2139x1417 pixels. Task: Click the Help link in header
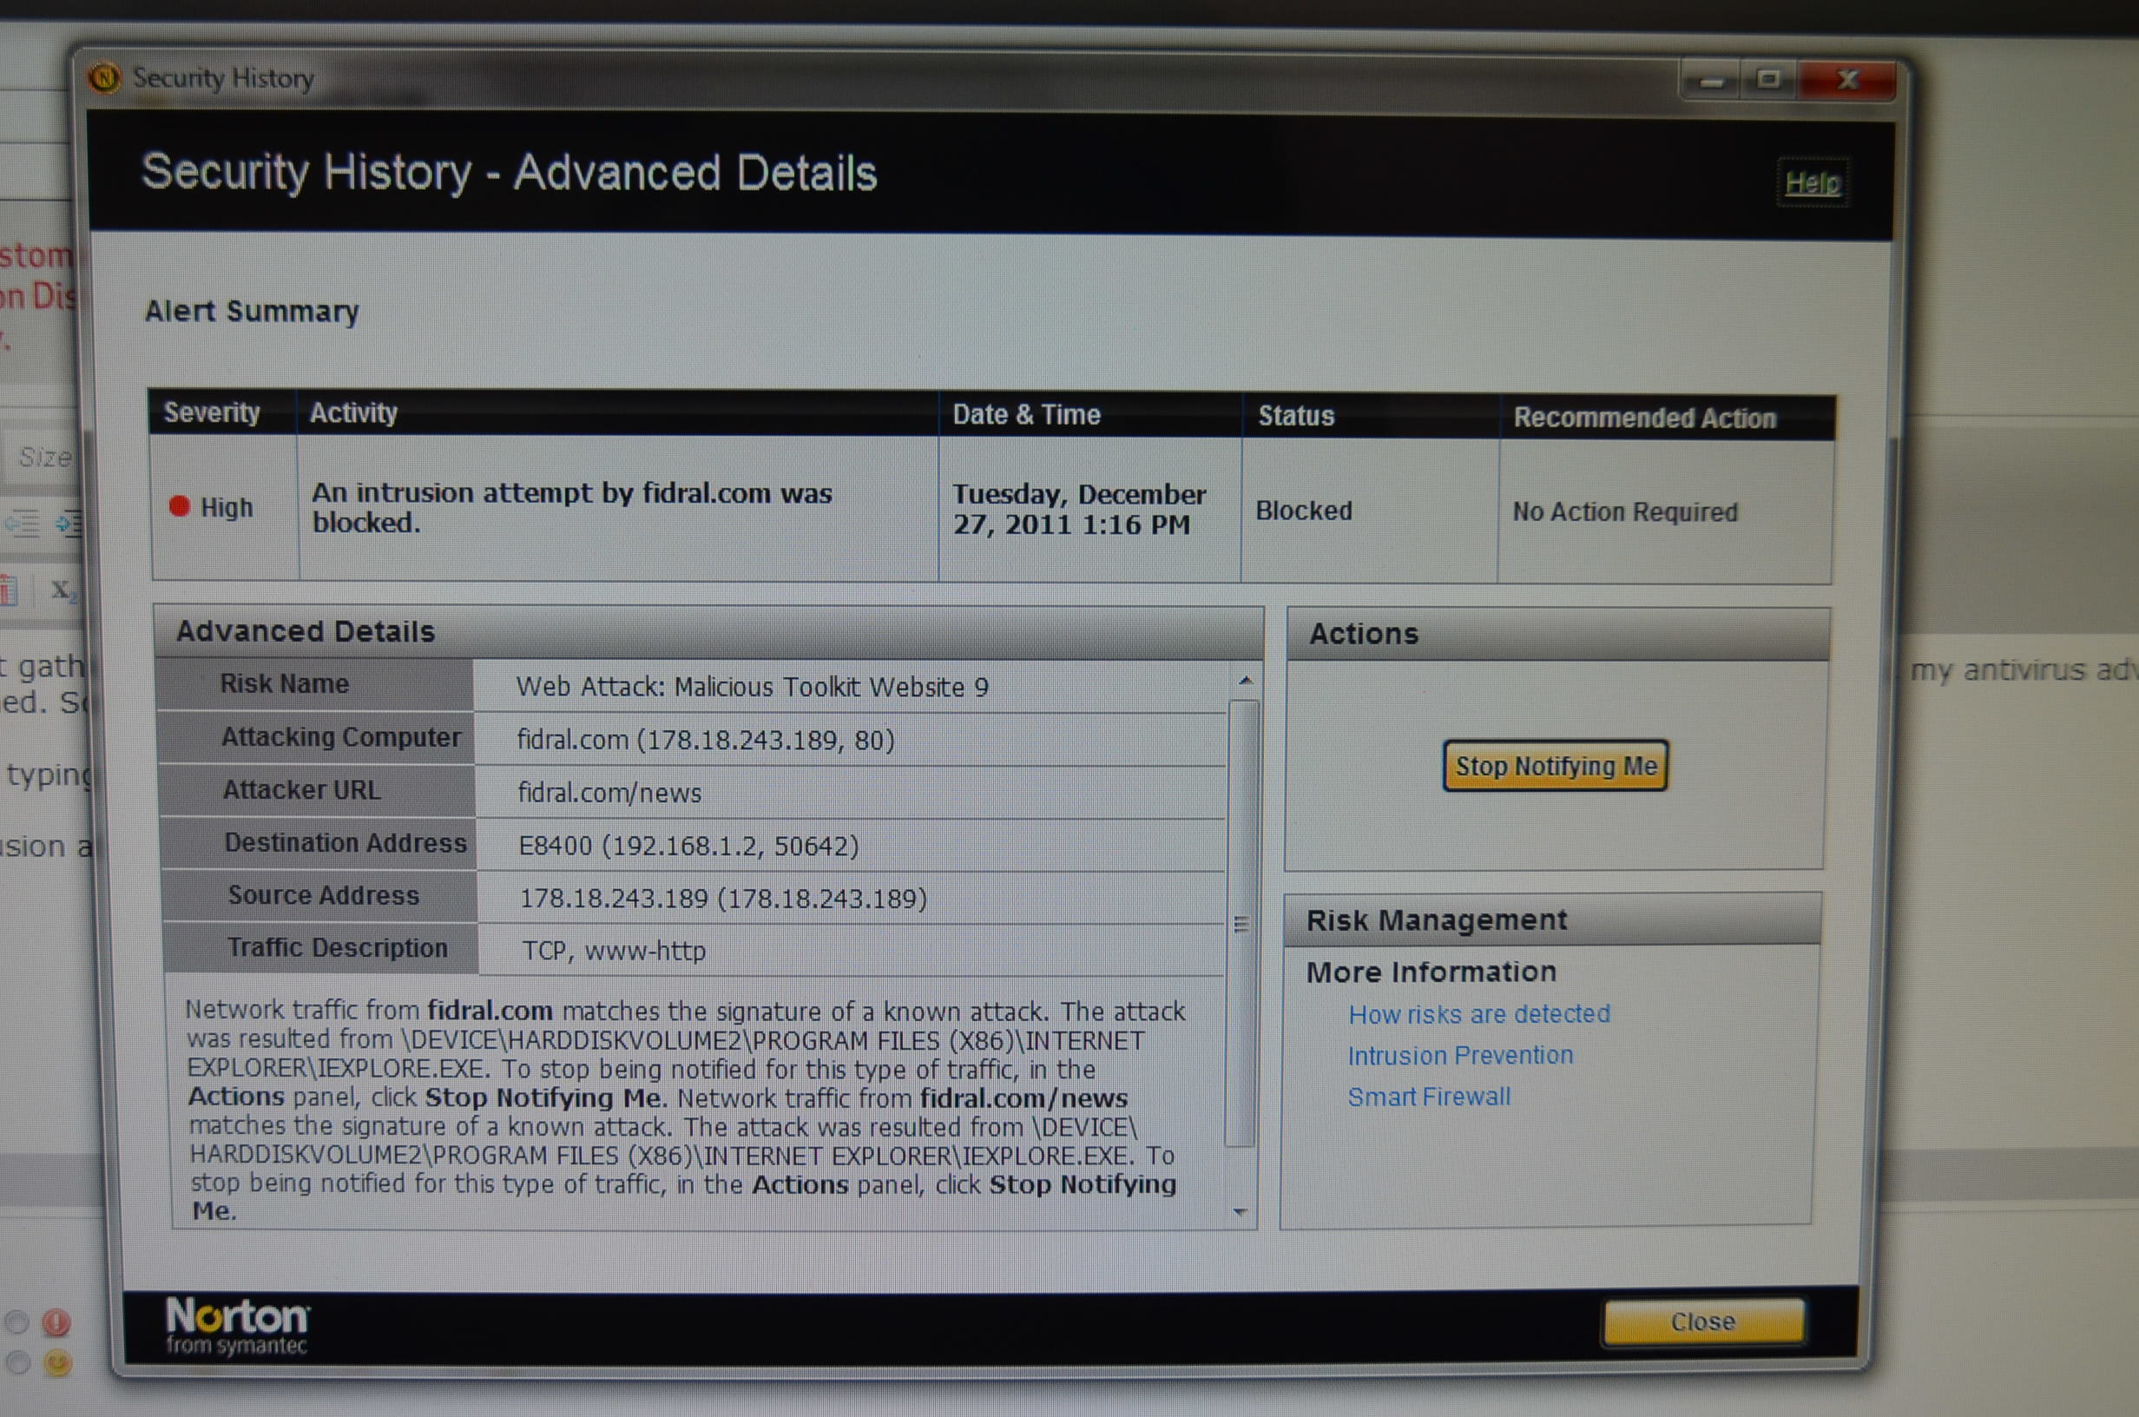[x=1811, y=182]
